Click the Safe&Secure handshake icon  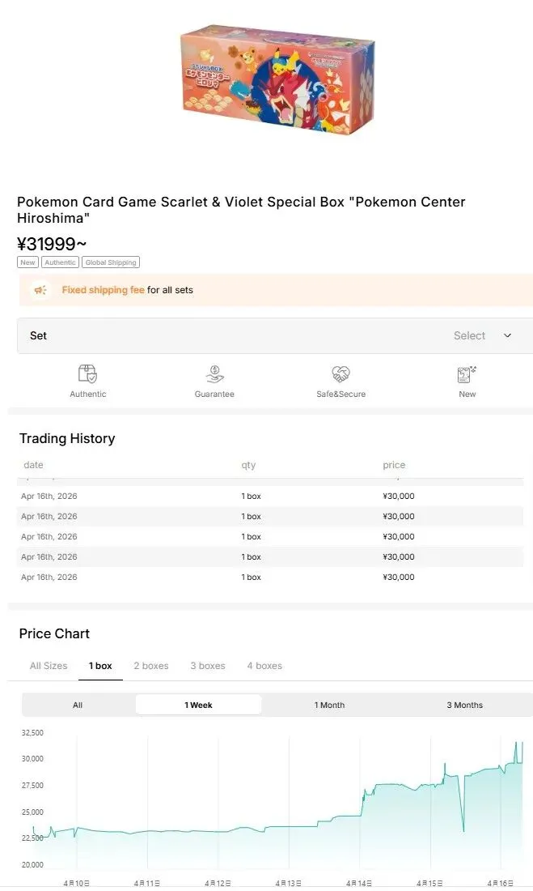[341, 374]
